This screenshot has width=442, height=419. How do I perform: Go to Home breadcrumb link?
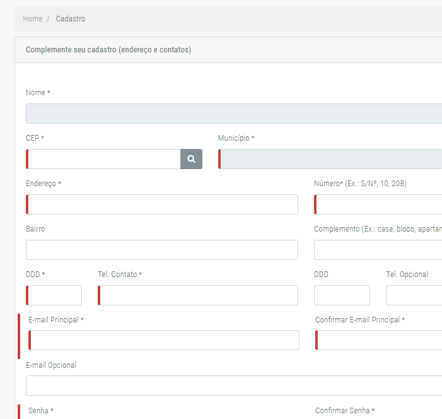tap(33, 19)
